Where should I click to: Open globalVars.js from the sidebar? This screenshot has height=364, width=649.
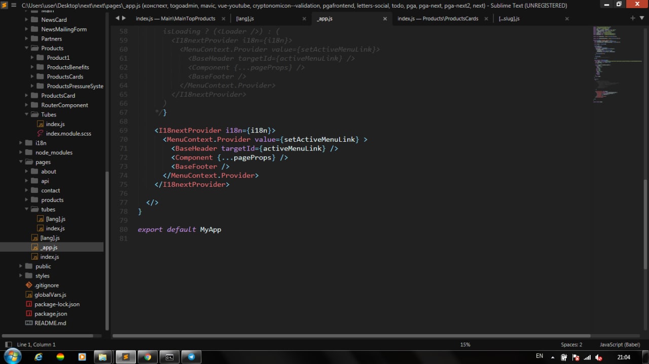(50, 295)
